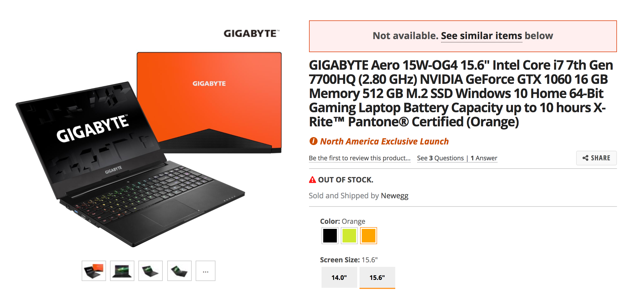
Task: Expand more images with the ellipsis thumbnail
Action: click(206, 271)
